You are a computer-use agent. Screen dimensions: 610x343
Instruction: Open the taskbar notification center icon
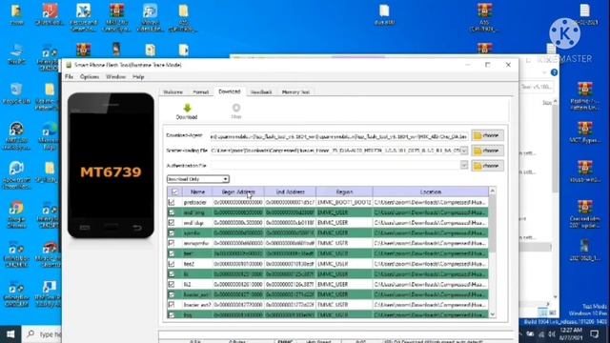pos(594,333)
